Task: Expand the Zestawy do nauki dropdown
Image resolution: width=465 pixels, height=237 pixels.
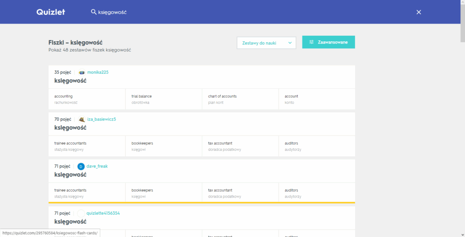Action: (x=266, y=43)
